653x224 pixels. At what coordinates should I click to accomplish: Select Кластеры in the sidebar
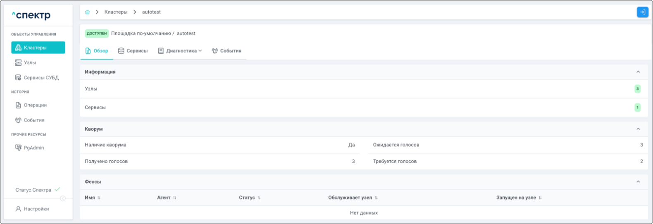pos(38,48)
